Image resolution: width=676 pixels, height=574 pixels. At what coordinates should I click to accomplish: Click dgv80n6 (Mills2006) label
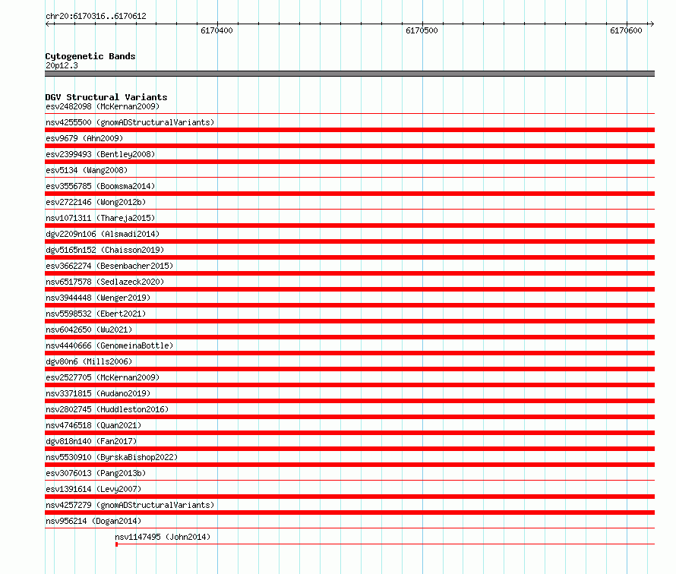tap(89, 361)
